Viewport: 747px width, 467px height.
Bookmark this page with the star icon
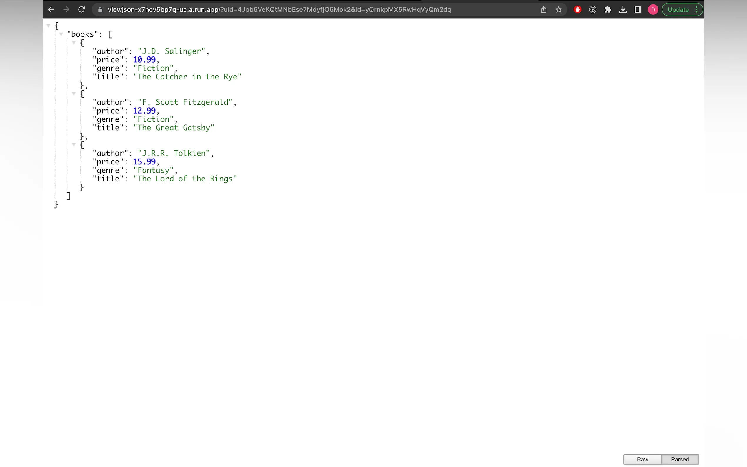[558, 10]
